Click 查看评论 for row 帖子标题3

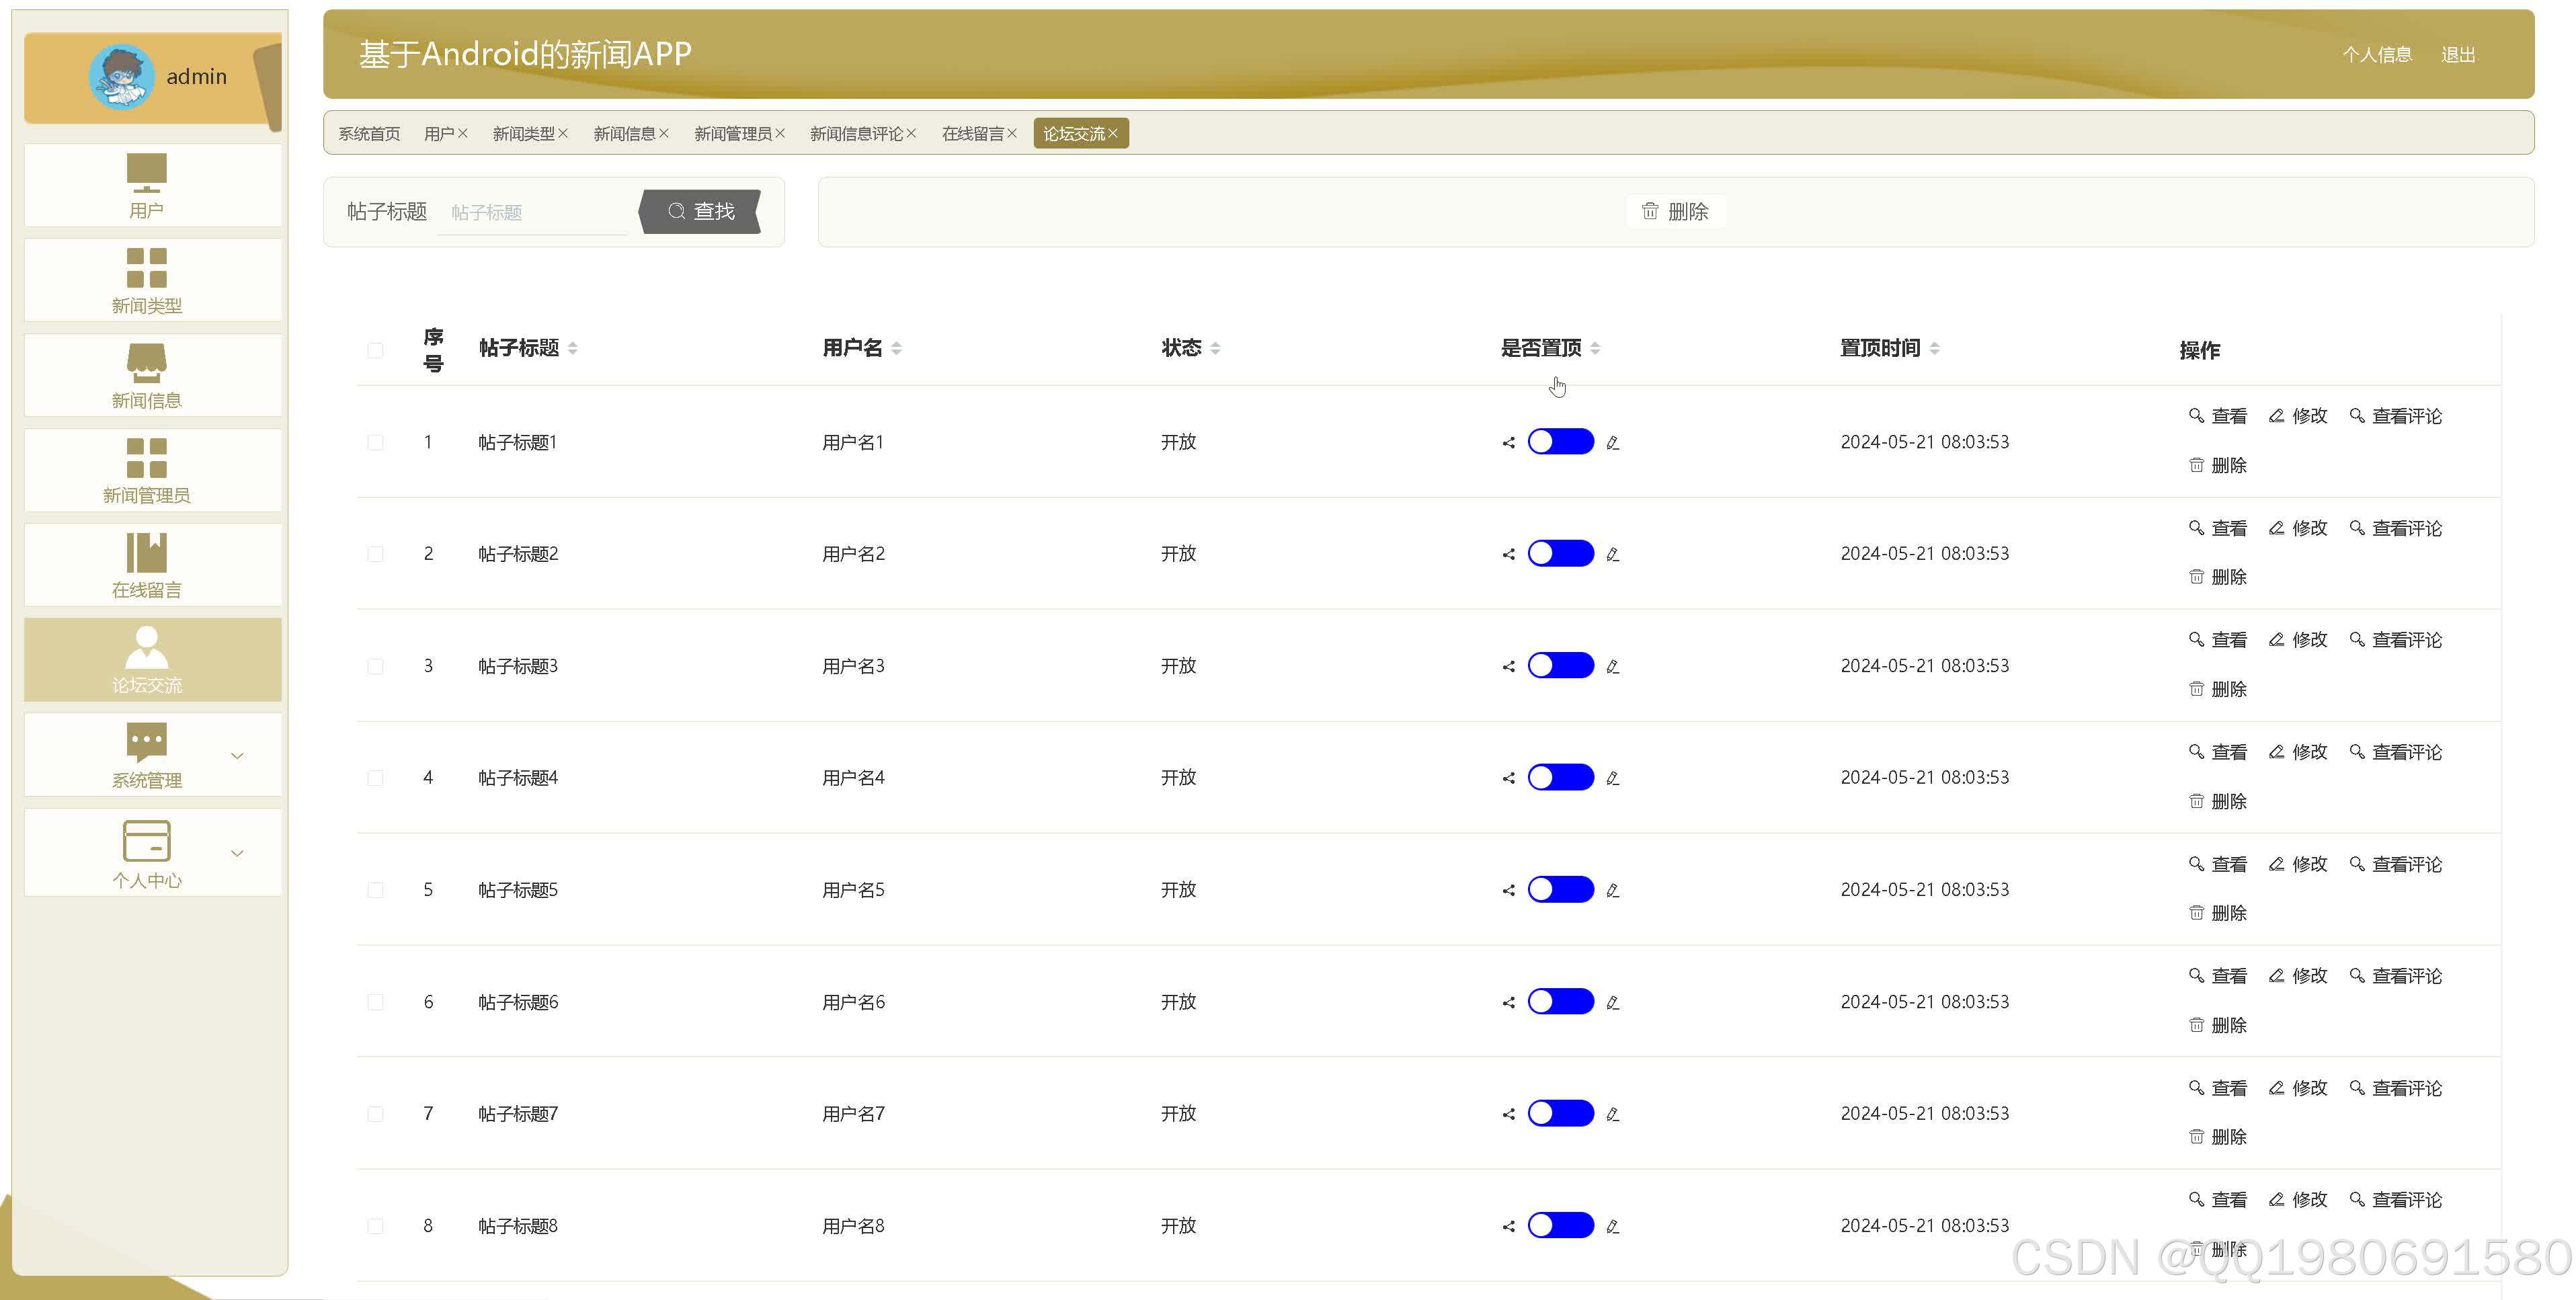[x=2396, y=640]
